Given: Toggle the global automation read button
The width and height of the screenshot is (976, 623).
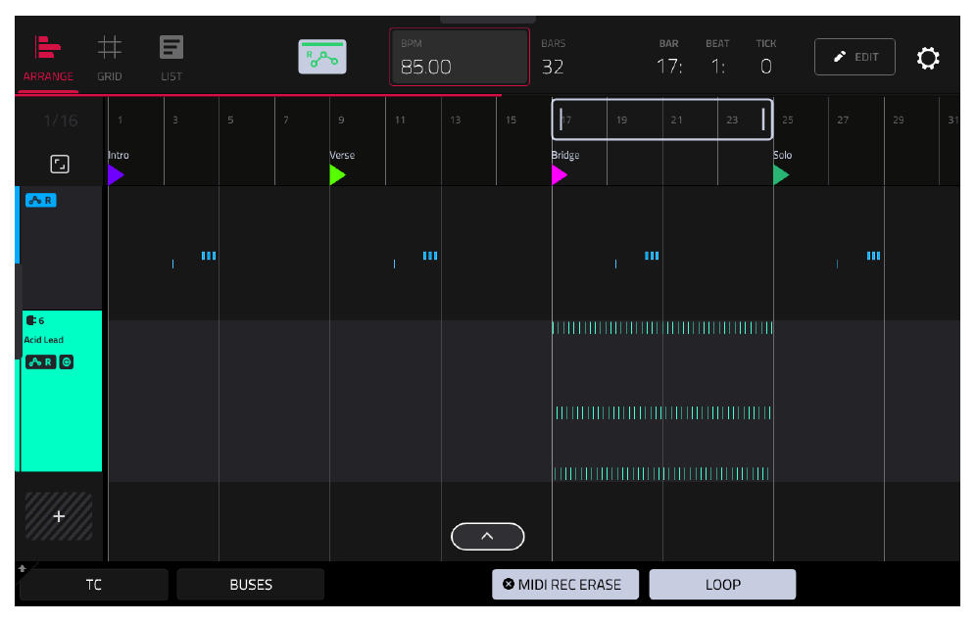Looking at the screenshot, I should (321, 57).
